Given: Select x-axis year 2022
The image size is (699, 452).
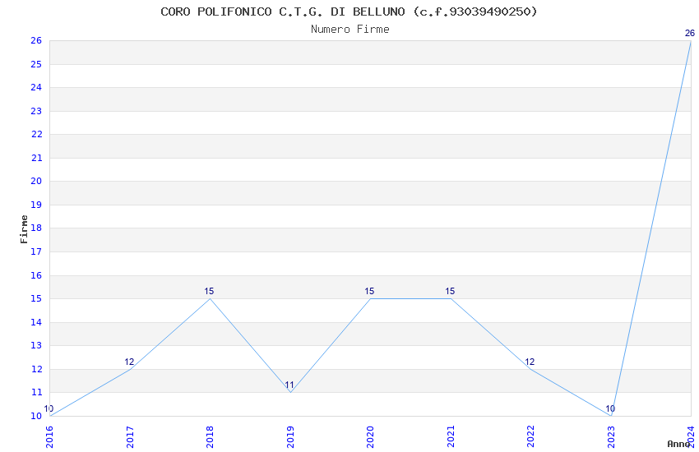Looking at the screenshot, I should (531, 437).
